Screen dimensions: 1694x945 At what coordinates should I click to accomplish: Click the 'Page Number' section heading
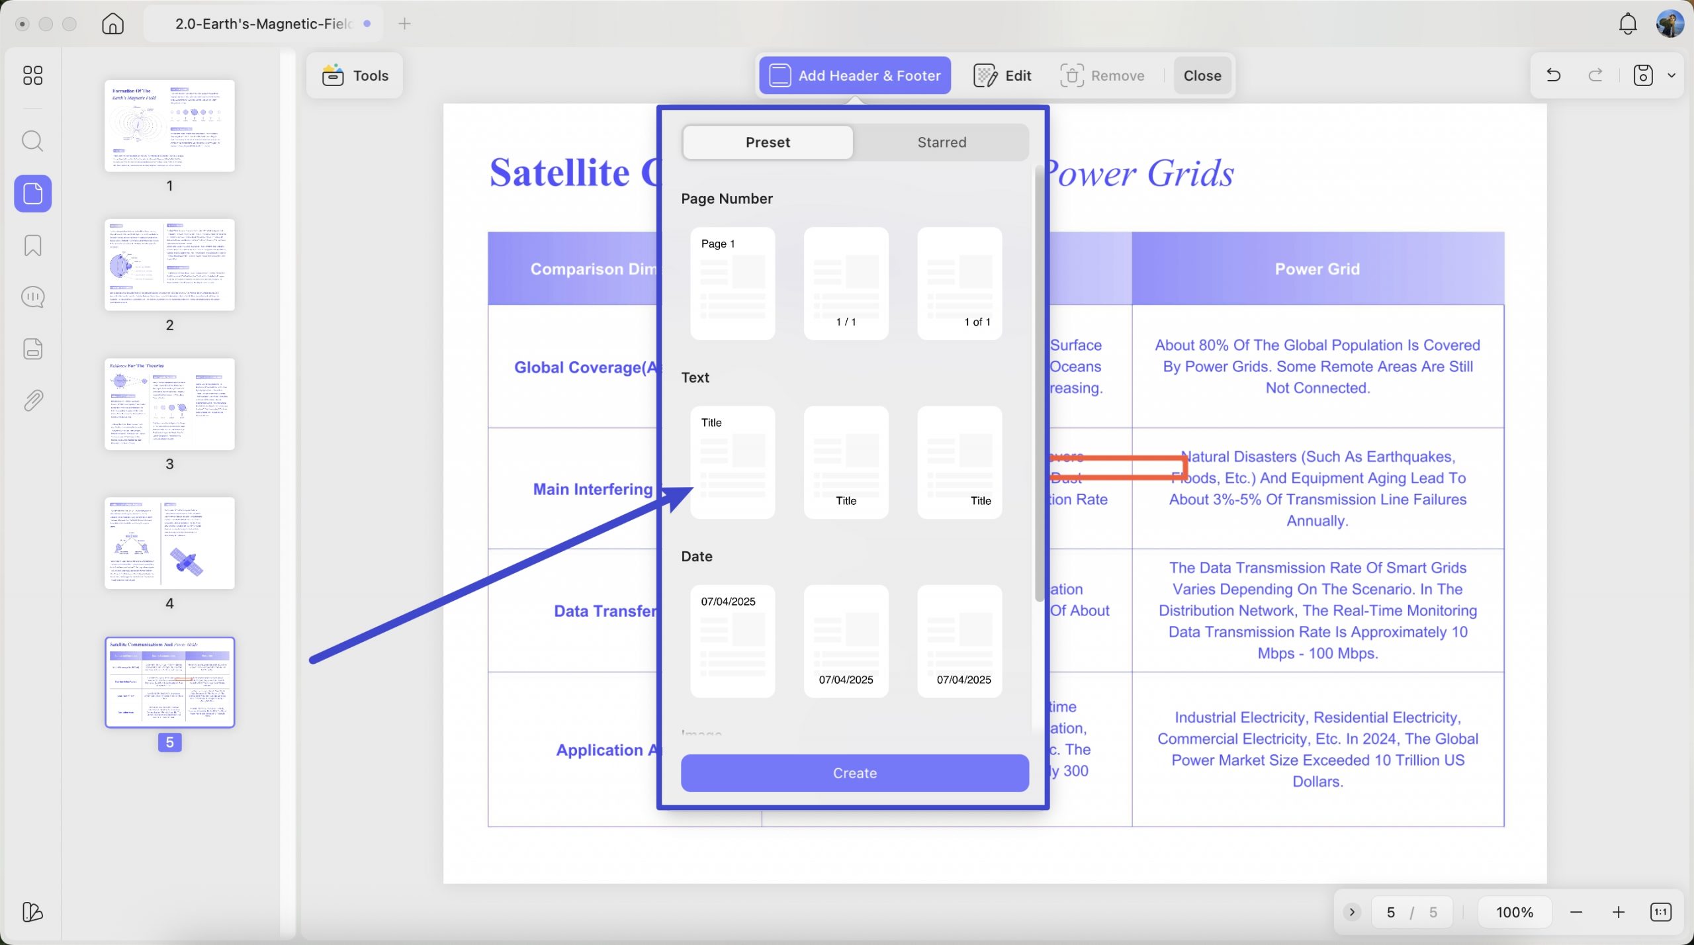[727, 199]
